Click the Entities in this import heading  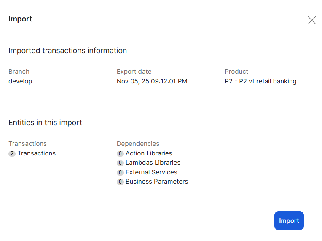click(x=45, y=123)
